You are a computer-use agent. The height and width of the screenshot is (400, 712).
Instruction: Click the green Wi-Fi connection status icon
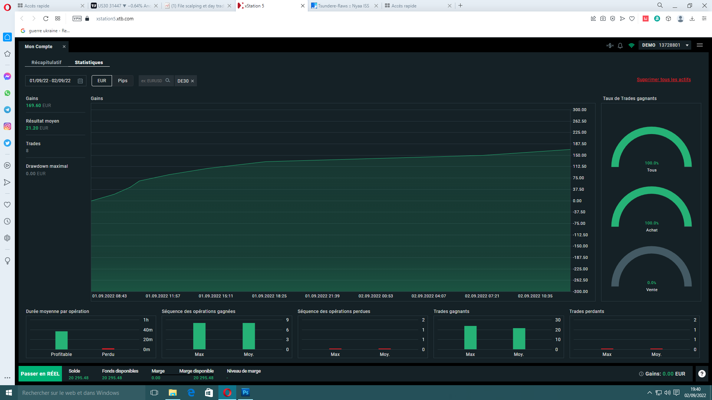[632, 46]
